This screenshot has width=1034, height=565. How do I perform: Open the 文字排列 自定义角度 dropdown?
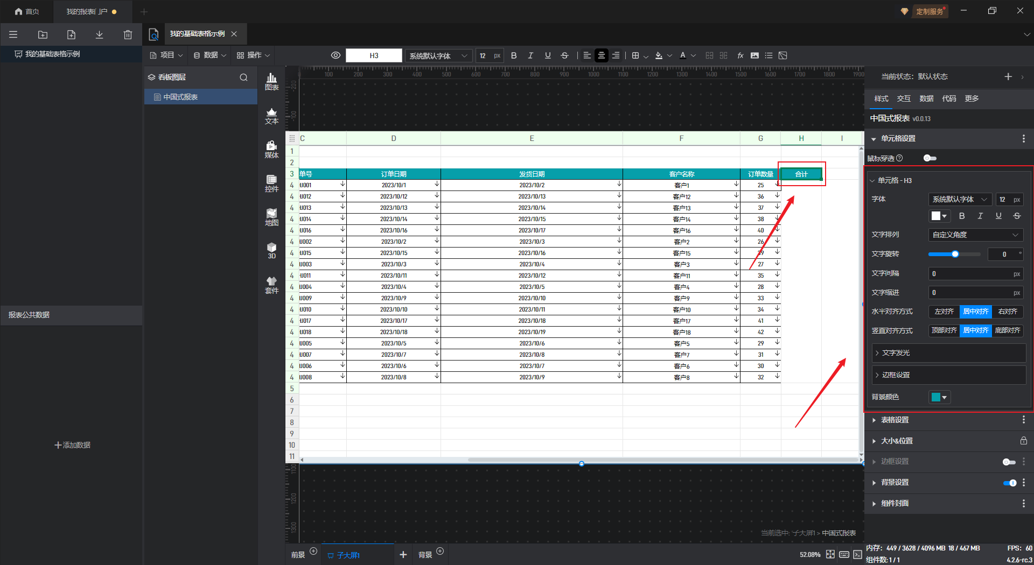[975, 235]
